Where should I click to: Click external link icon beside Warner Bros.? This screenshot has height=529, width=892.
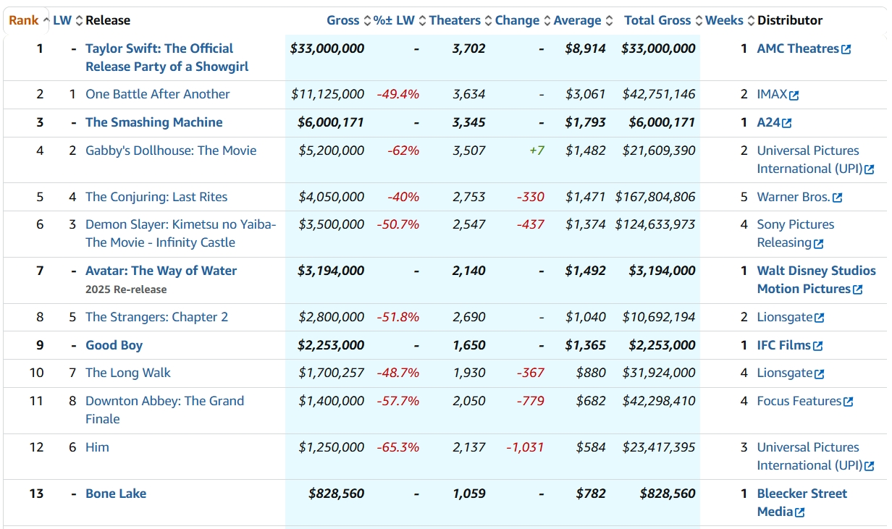(x=838, y=198)
